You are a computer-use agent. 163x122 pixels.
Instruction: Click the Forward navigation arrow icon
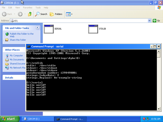[20, 14]
